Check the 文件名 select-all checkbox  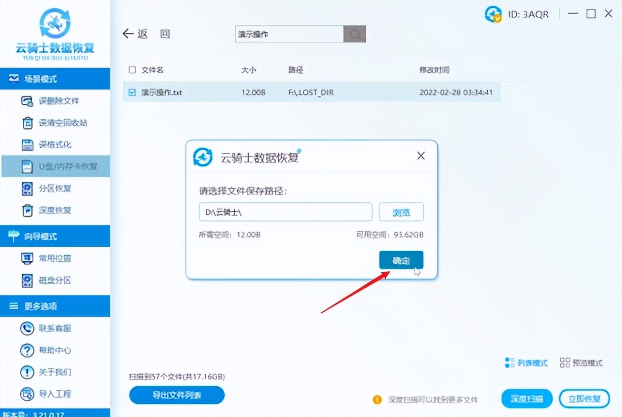[x=132, y=69]
